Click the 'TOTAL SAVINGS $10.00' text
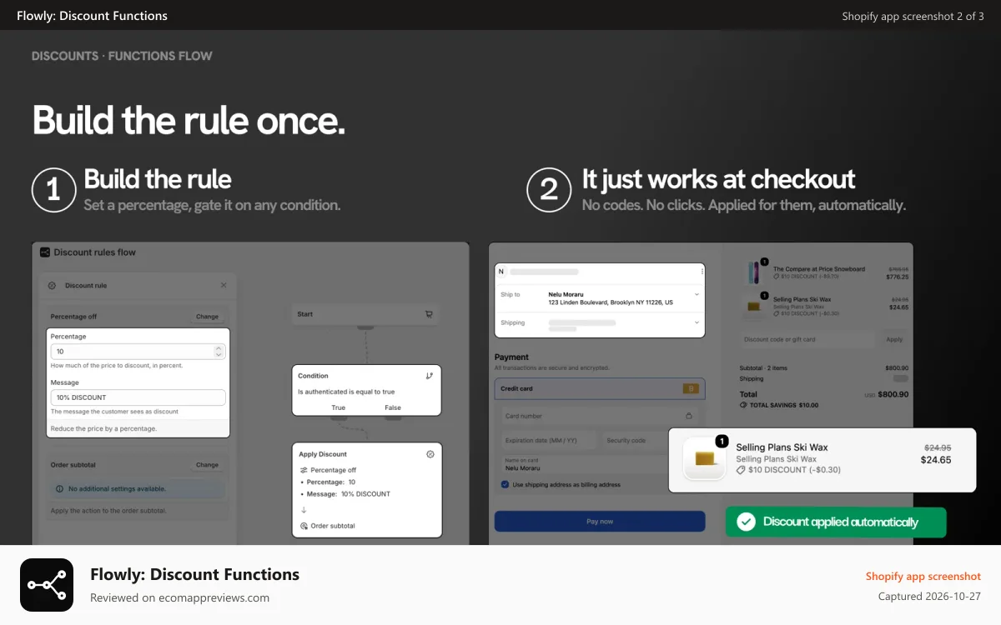1001x625 pixels. coord(784,405)
